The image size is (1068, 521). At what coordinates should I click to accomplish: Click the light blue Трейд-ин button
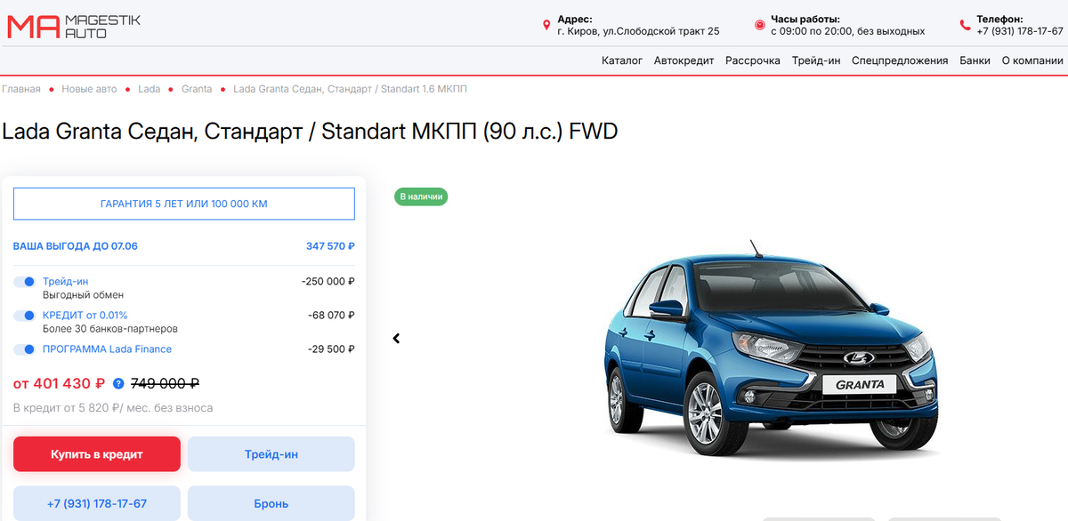click(271, 454)
